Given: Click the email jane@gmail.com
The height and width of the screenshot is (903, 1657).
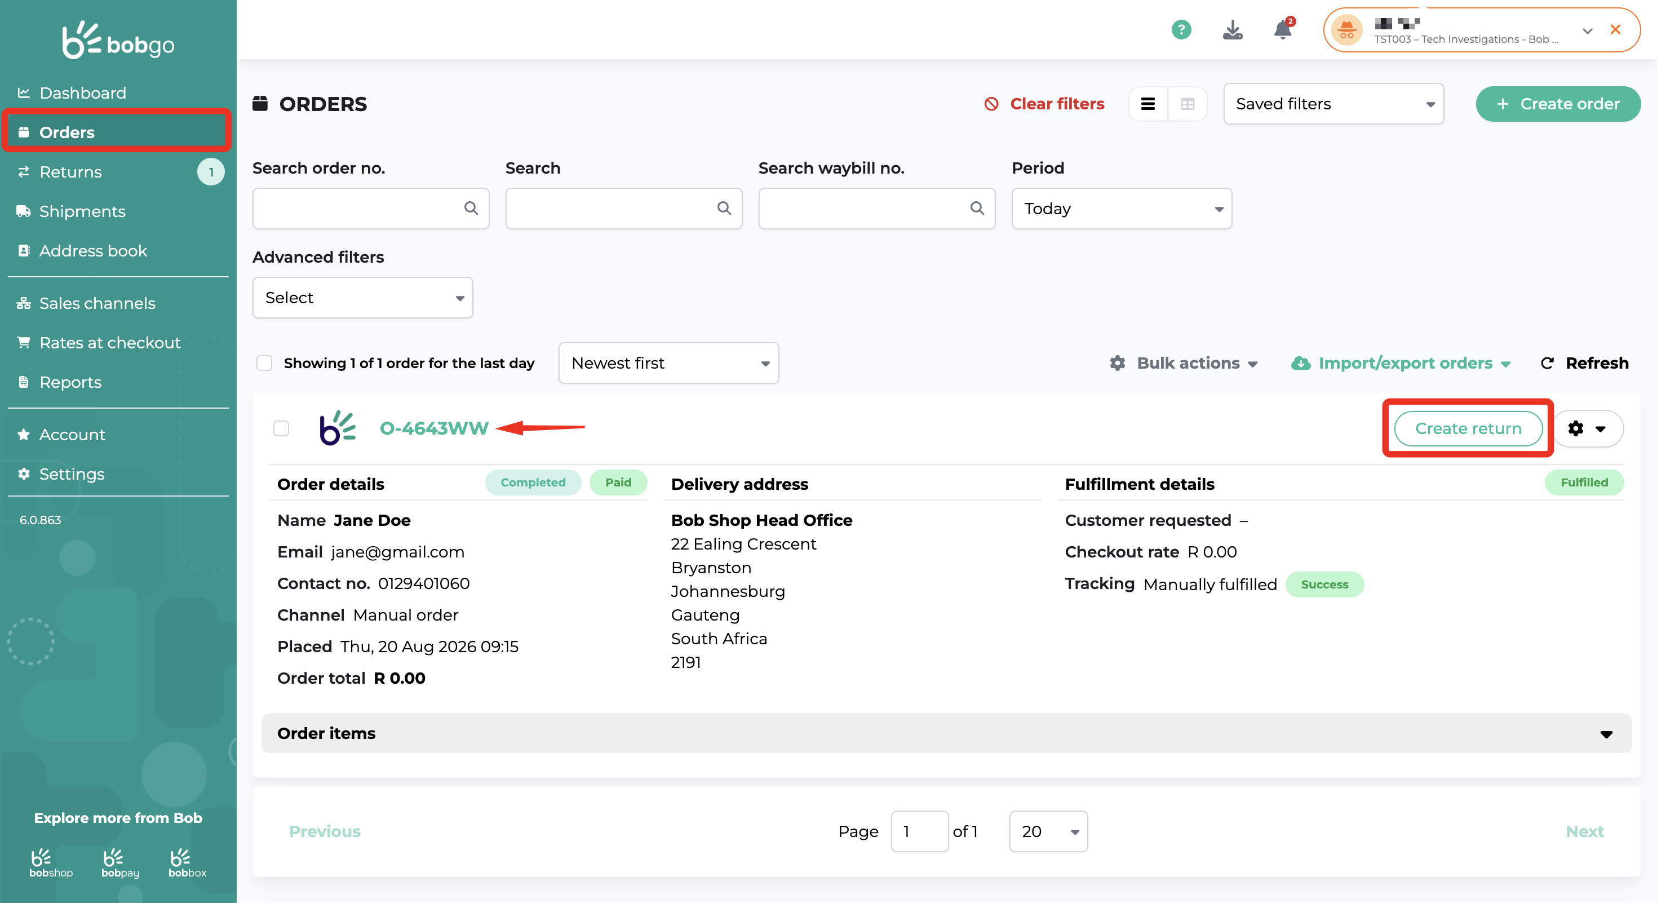Looking at the screenshot, I should tap(397, 552).
